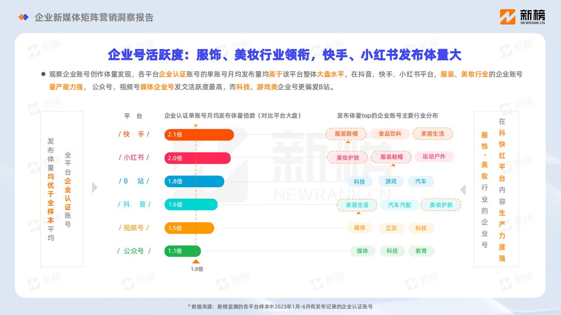
Task: Click the 汽车 tag in the B站 row
Action: point(421,181)
